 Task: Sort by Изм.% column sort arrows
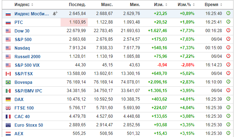[x=194, y=5]
